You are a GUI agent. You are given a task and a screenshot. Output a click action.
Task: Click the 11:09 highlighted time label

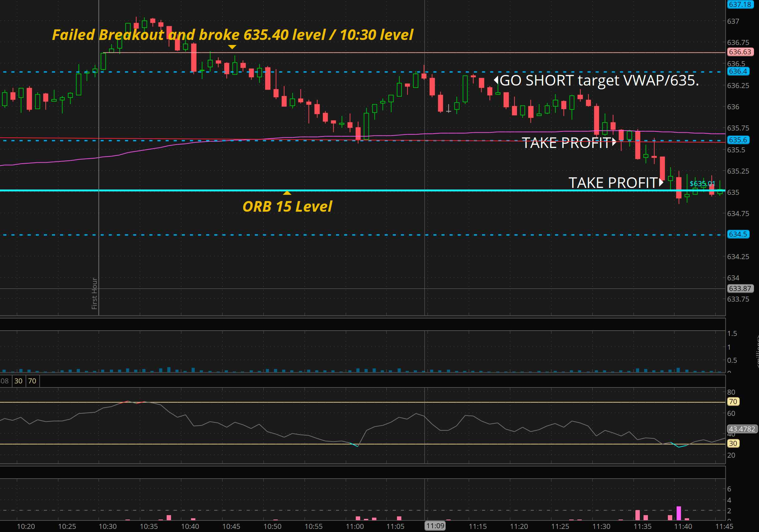(x=435, y=526)
